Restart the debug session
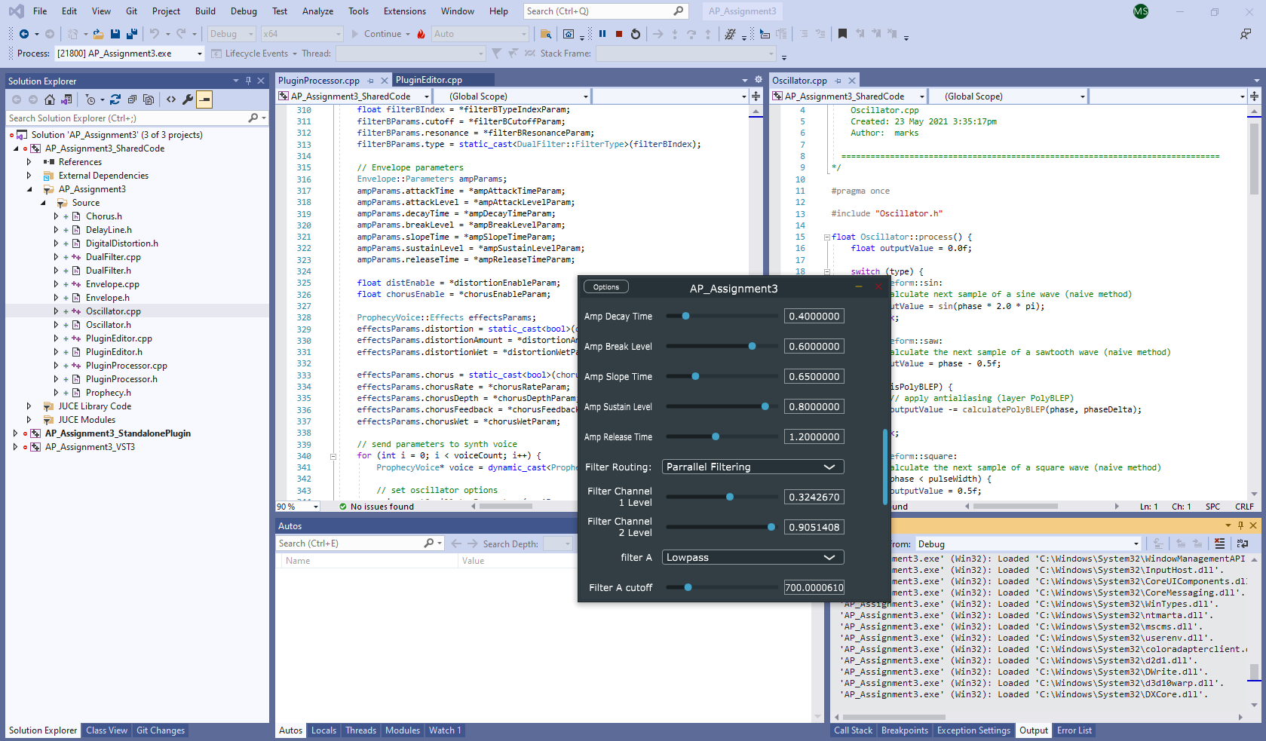The height and width of the screenshot is (741, 1266). (636, 34)
